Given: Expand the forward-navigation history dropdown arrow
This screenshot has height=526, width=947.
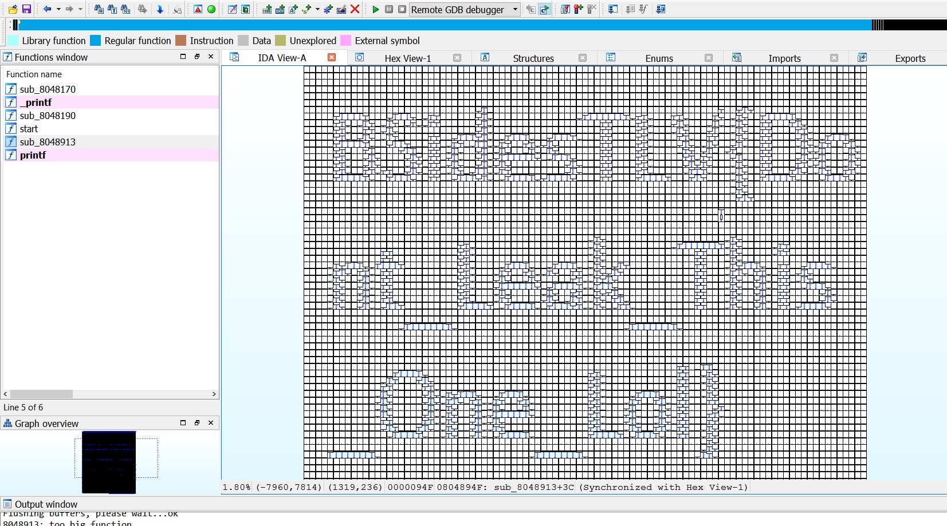Looking at the screenshot, I should (80, 9).
